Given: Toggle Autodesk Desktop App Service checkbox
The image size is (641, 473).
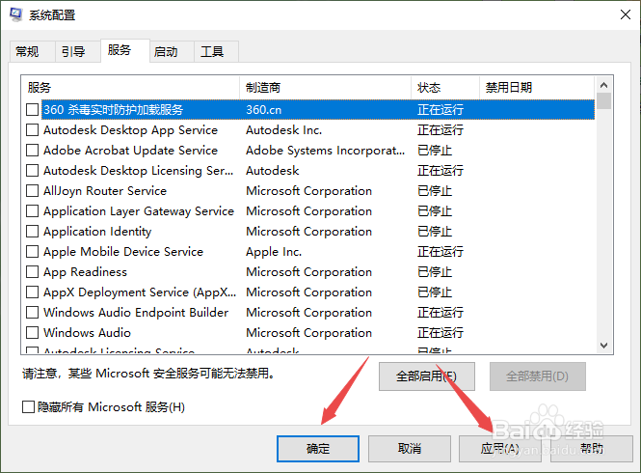Looking at the screenshot, I should (33, 130).
